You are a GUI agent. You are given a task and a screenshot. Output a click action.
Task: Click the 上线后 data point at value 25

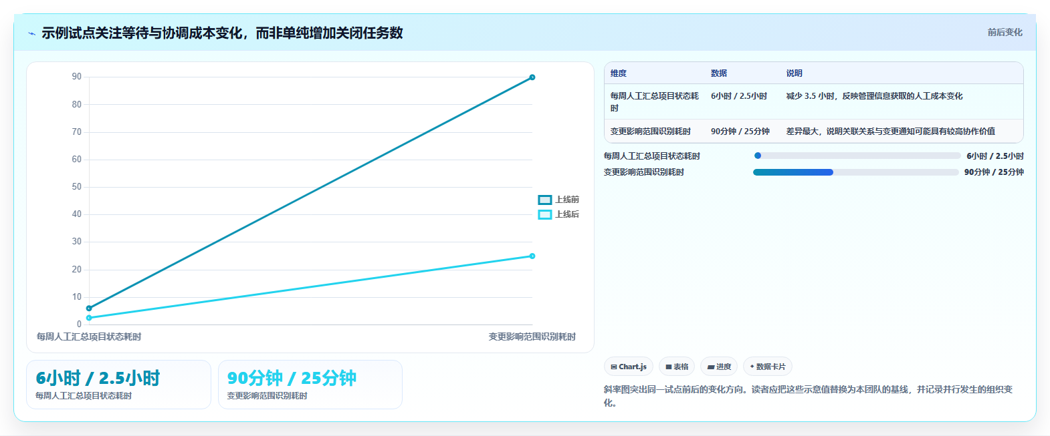pyautogui.click(x=532, y=256)
